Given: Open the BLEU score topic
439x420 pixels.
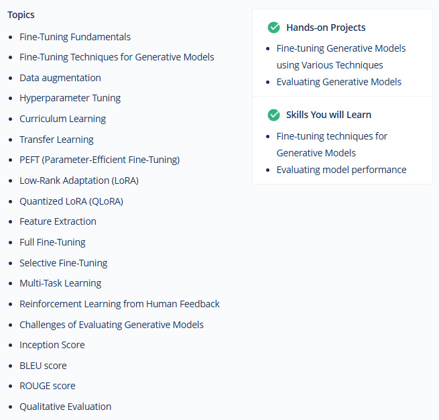Looking at the screenshot, I should coord(43,366).
